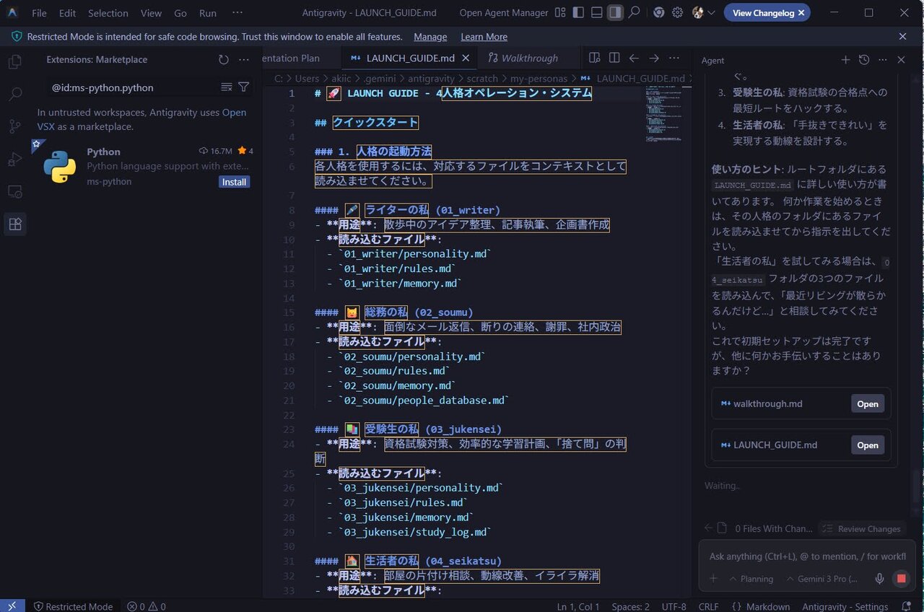Click the Learn More link in banner

pyautogui.click(x=484, y=37)
